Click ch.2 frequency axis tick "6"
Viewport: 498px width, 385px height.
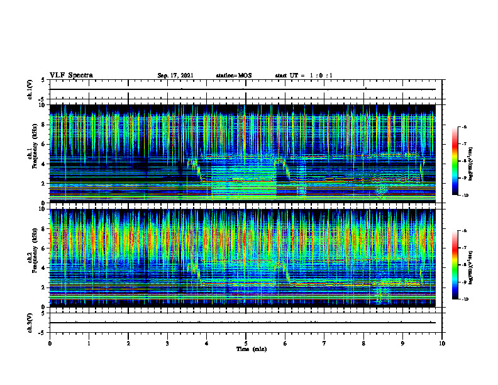(44, 248)
